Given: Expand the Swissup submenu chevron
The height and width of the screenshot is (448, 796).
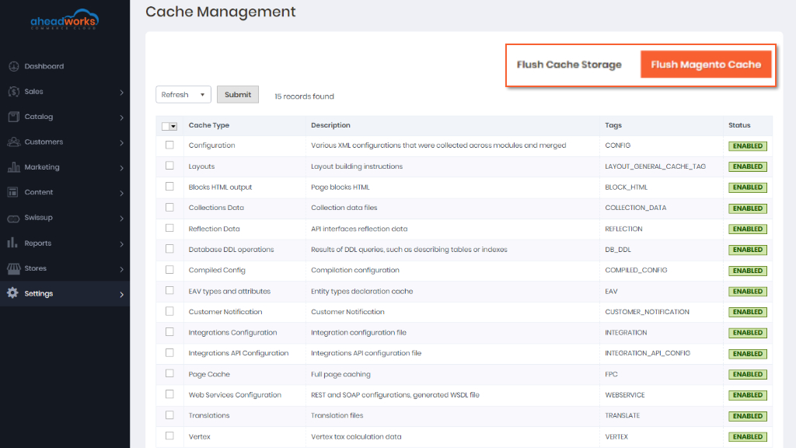Looking at the screenshot, I should pyautogui.click(x=122, y=219).
